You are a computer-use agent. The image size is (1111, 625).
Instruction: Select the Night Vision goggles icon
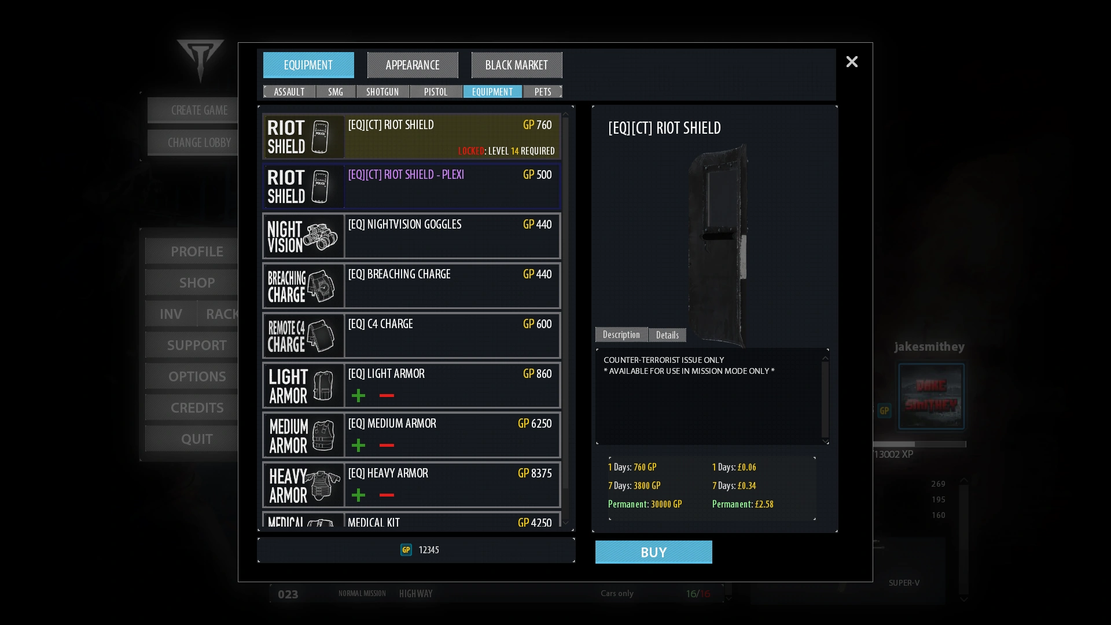click(303, 236)
